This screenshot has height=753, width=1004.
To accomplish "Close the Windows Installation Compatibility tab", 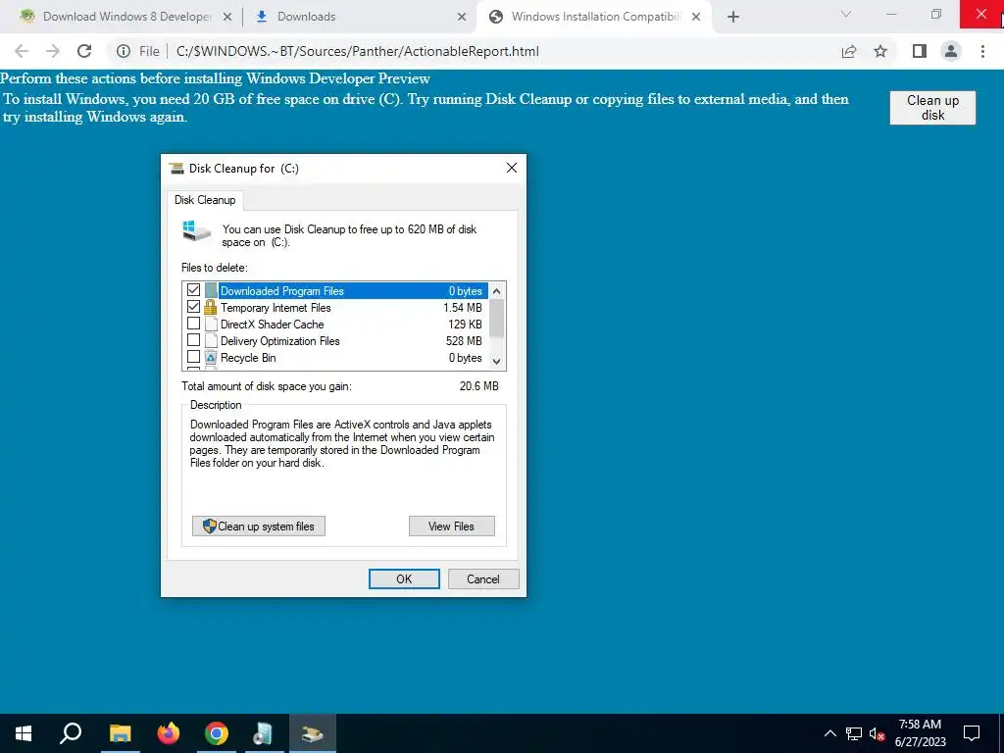I will pos(696,17).
